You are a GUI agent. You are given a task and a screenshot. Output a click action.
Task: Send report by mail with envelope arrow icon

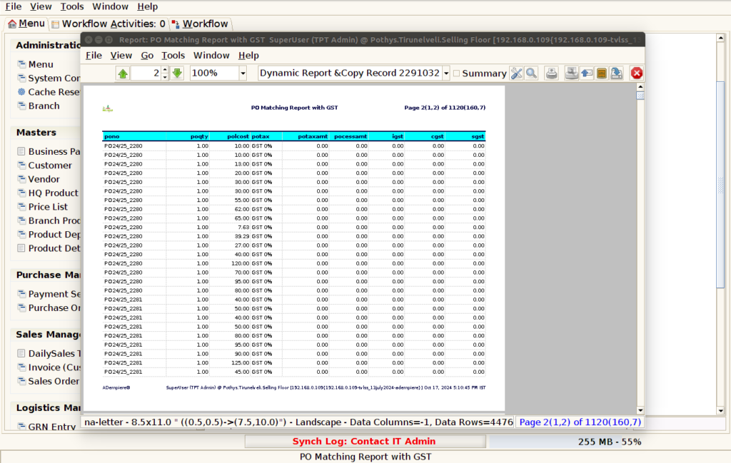point(587,73)
